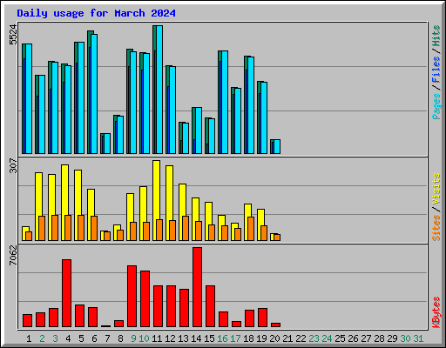This screenshot has width=446, height=348.
Task: Click day 20 on the x-axis
Action: pos(274,338)
